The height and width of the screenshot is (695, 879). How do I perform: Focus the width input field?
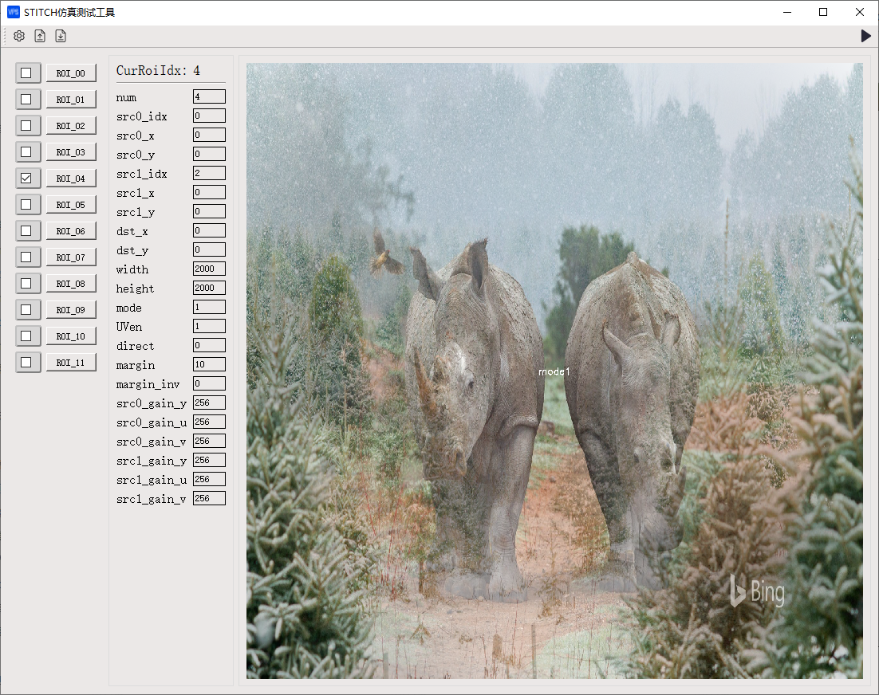click(x=209, y=269)
